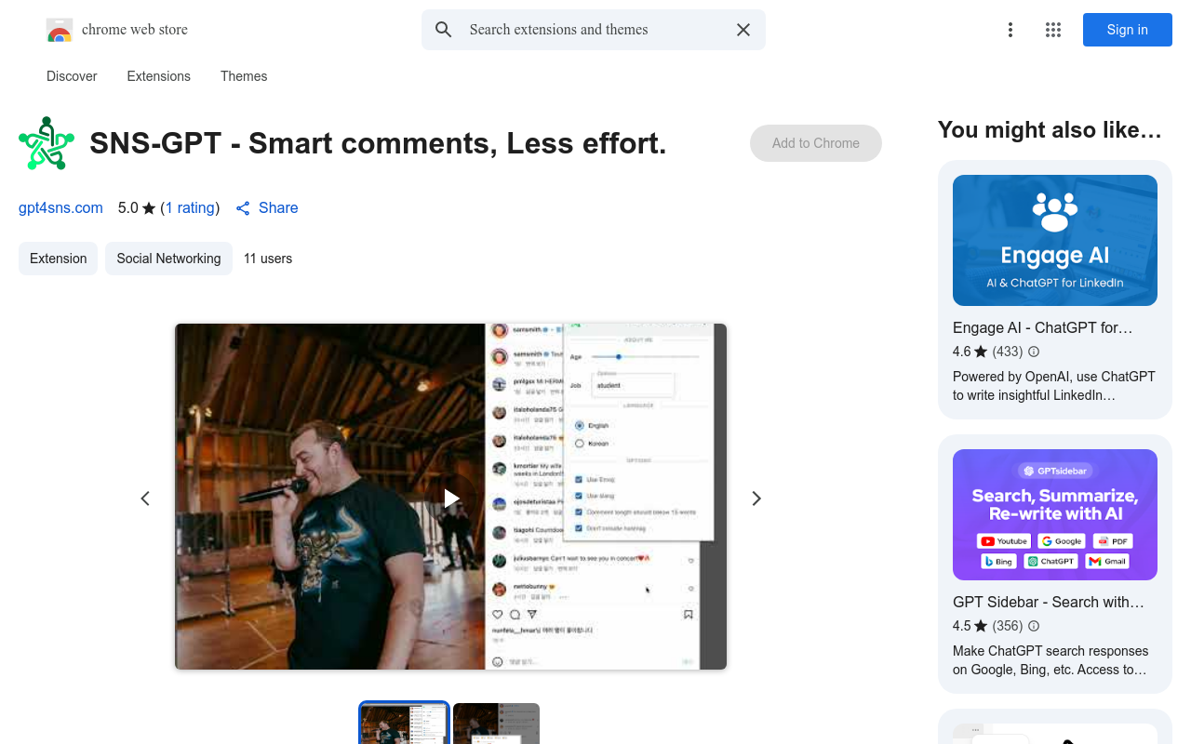Open the Extensions tab
The image size is (1191, 744).
[159, 76]
